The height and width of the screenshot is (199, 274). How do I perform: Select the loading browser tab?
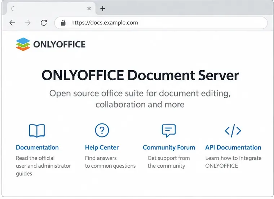[51, 9]
